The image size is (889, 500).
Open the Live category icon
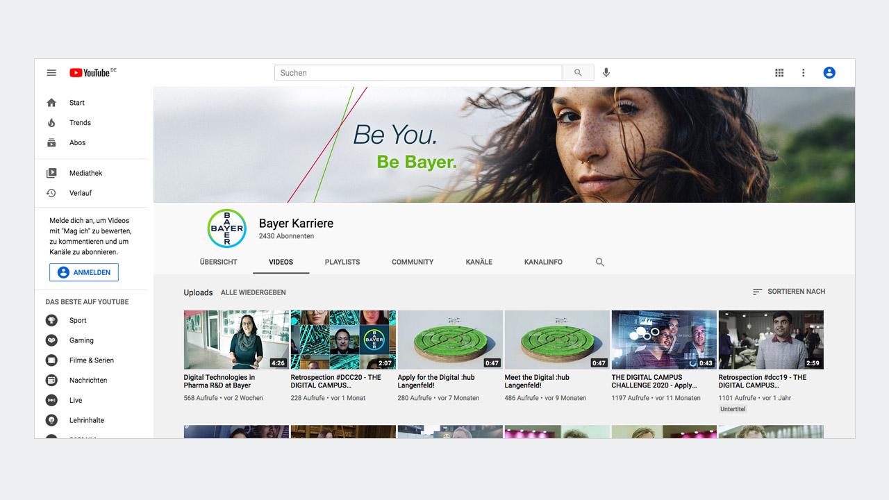(51, 401)
